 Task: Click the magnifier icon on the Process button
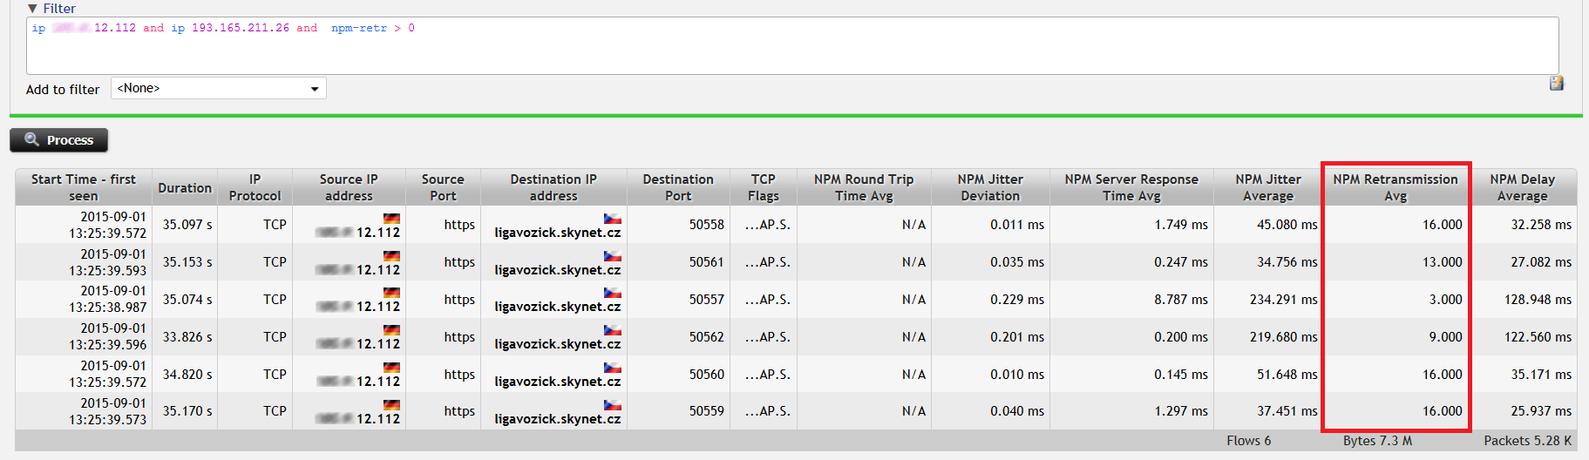coord(32,139)
